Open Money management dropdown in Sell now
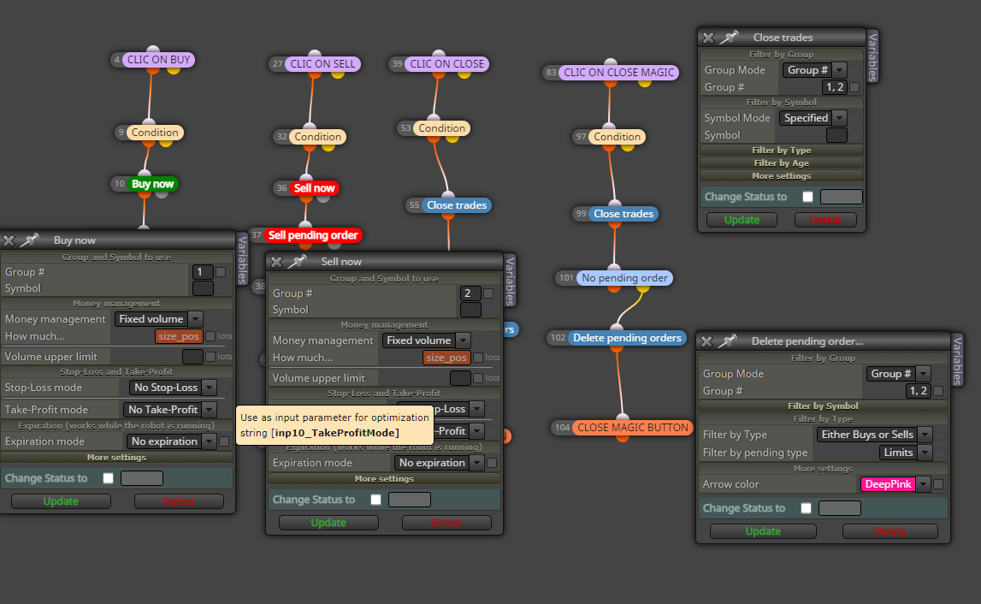This screenshot has height=604, width=981. 426,340
